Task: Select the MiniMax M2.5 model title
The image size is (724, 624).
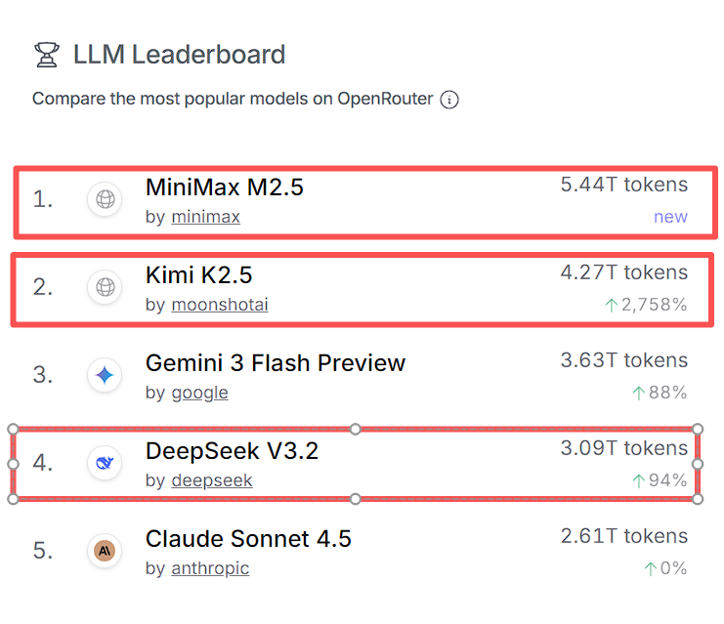Action: coord(225,187)
